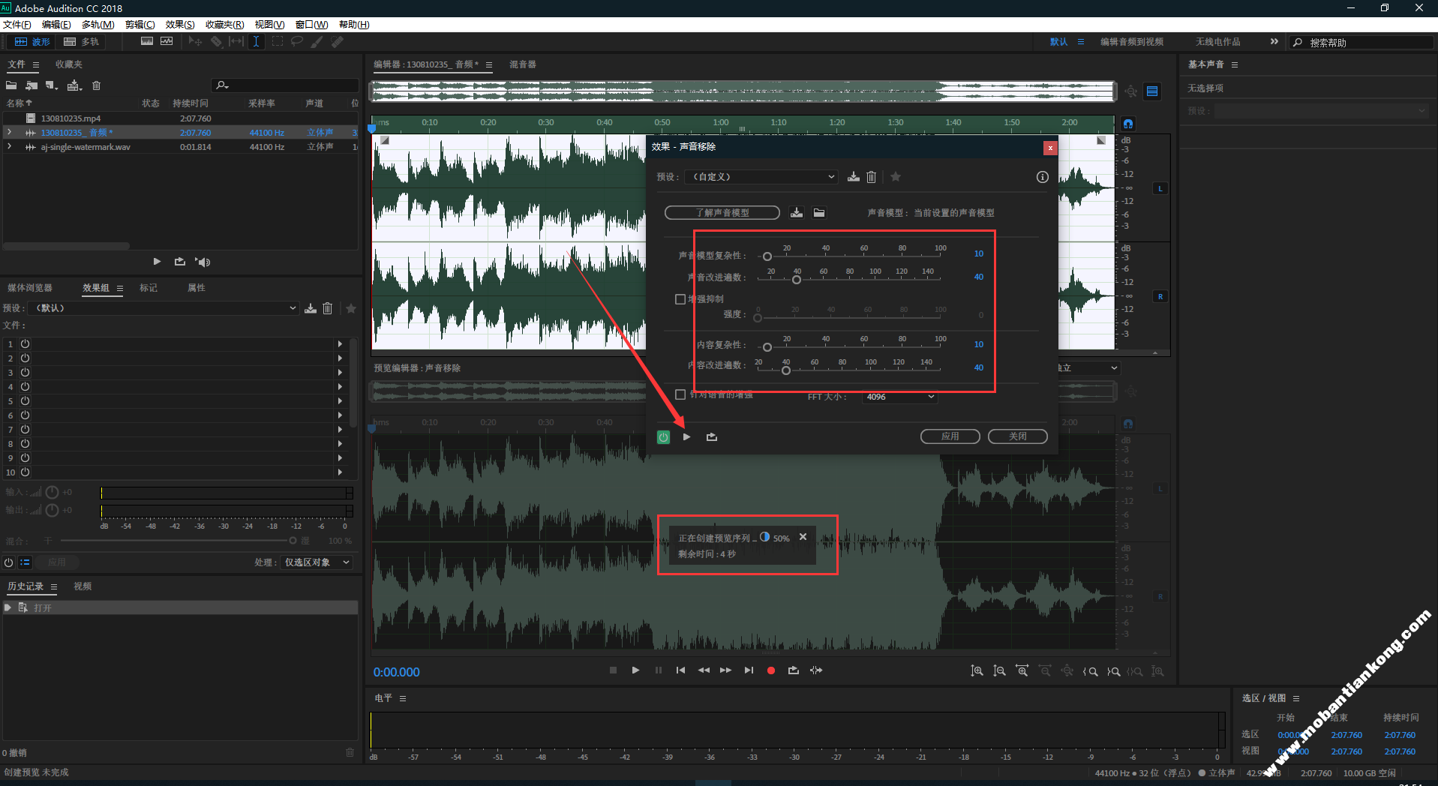The width and height of the screenshot is (1438, 786).
Task: Click transport Play button
Action: (x=635, y=670)
